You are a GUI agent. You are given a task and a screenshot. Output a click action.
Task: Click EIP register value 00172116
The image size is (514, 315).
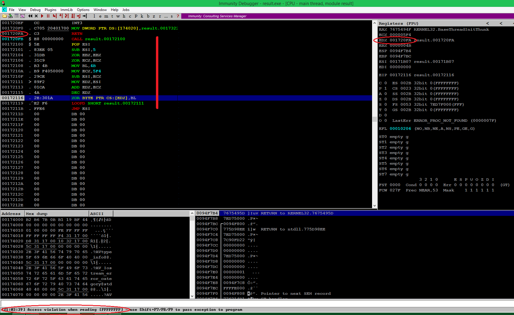(x=400, y=75)
